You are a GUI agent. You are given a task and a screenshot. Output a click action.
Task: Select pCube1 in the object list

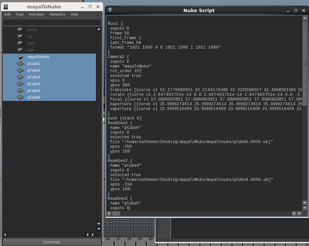click(x=49, y=64)
